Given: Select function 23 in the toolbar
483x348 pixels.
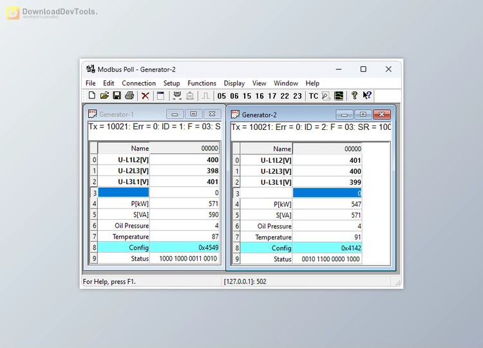Looking at the screenshot, I should (x=298, y=96).
